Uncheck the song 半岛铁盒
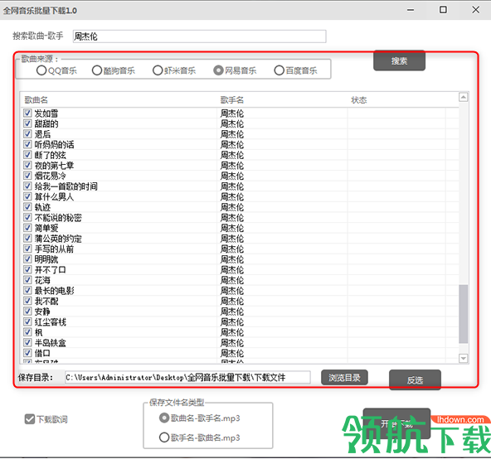 [x=27, y=342]
